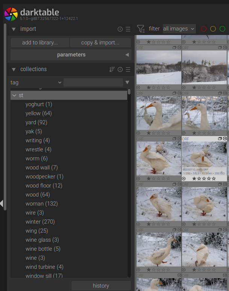Click the left panel vertical scrollbar
This screenshot has width=229, height=291.
coord(5,117)
